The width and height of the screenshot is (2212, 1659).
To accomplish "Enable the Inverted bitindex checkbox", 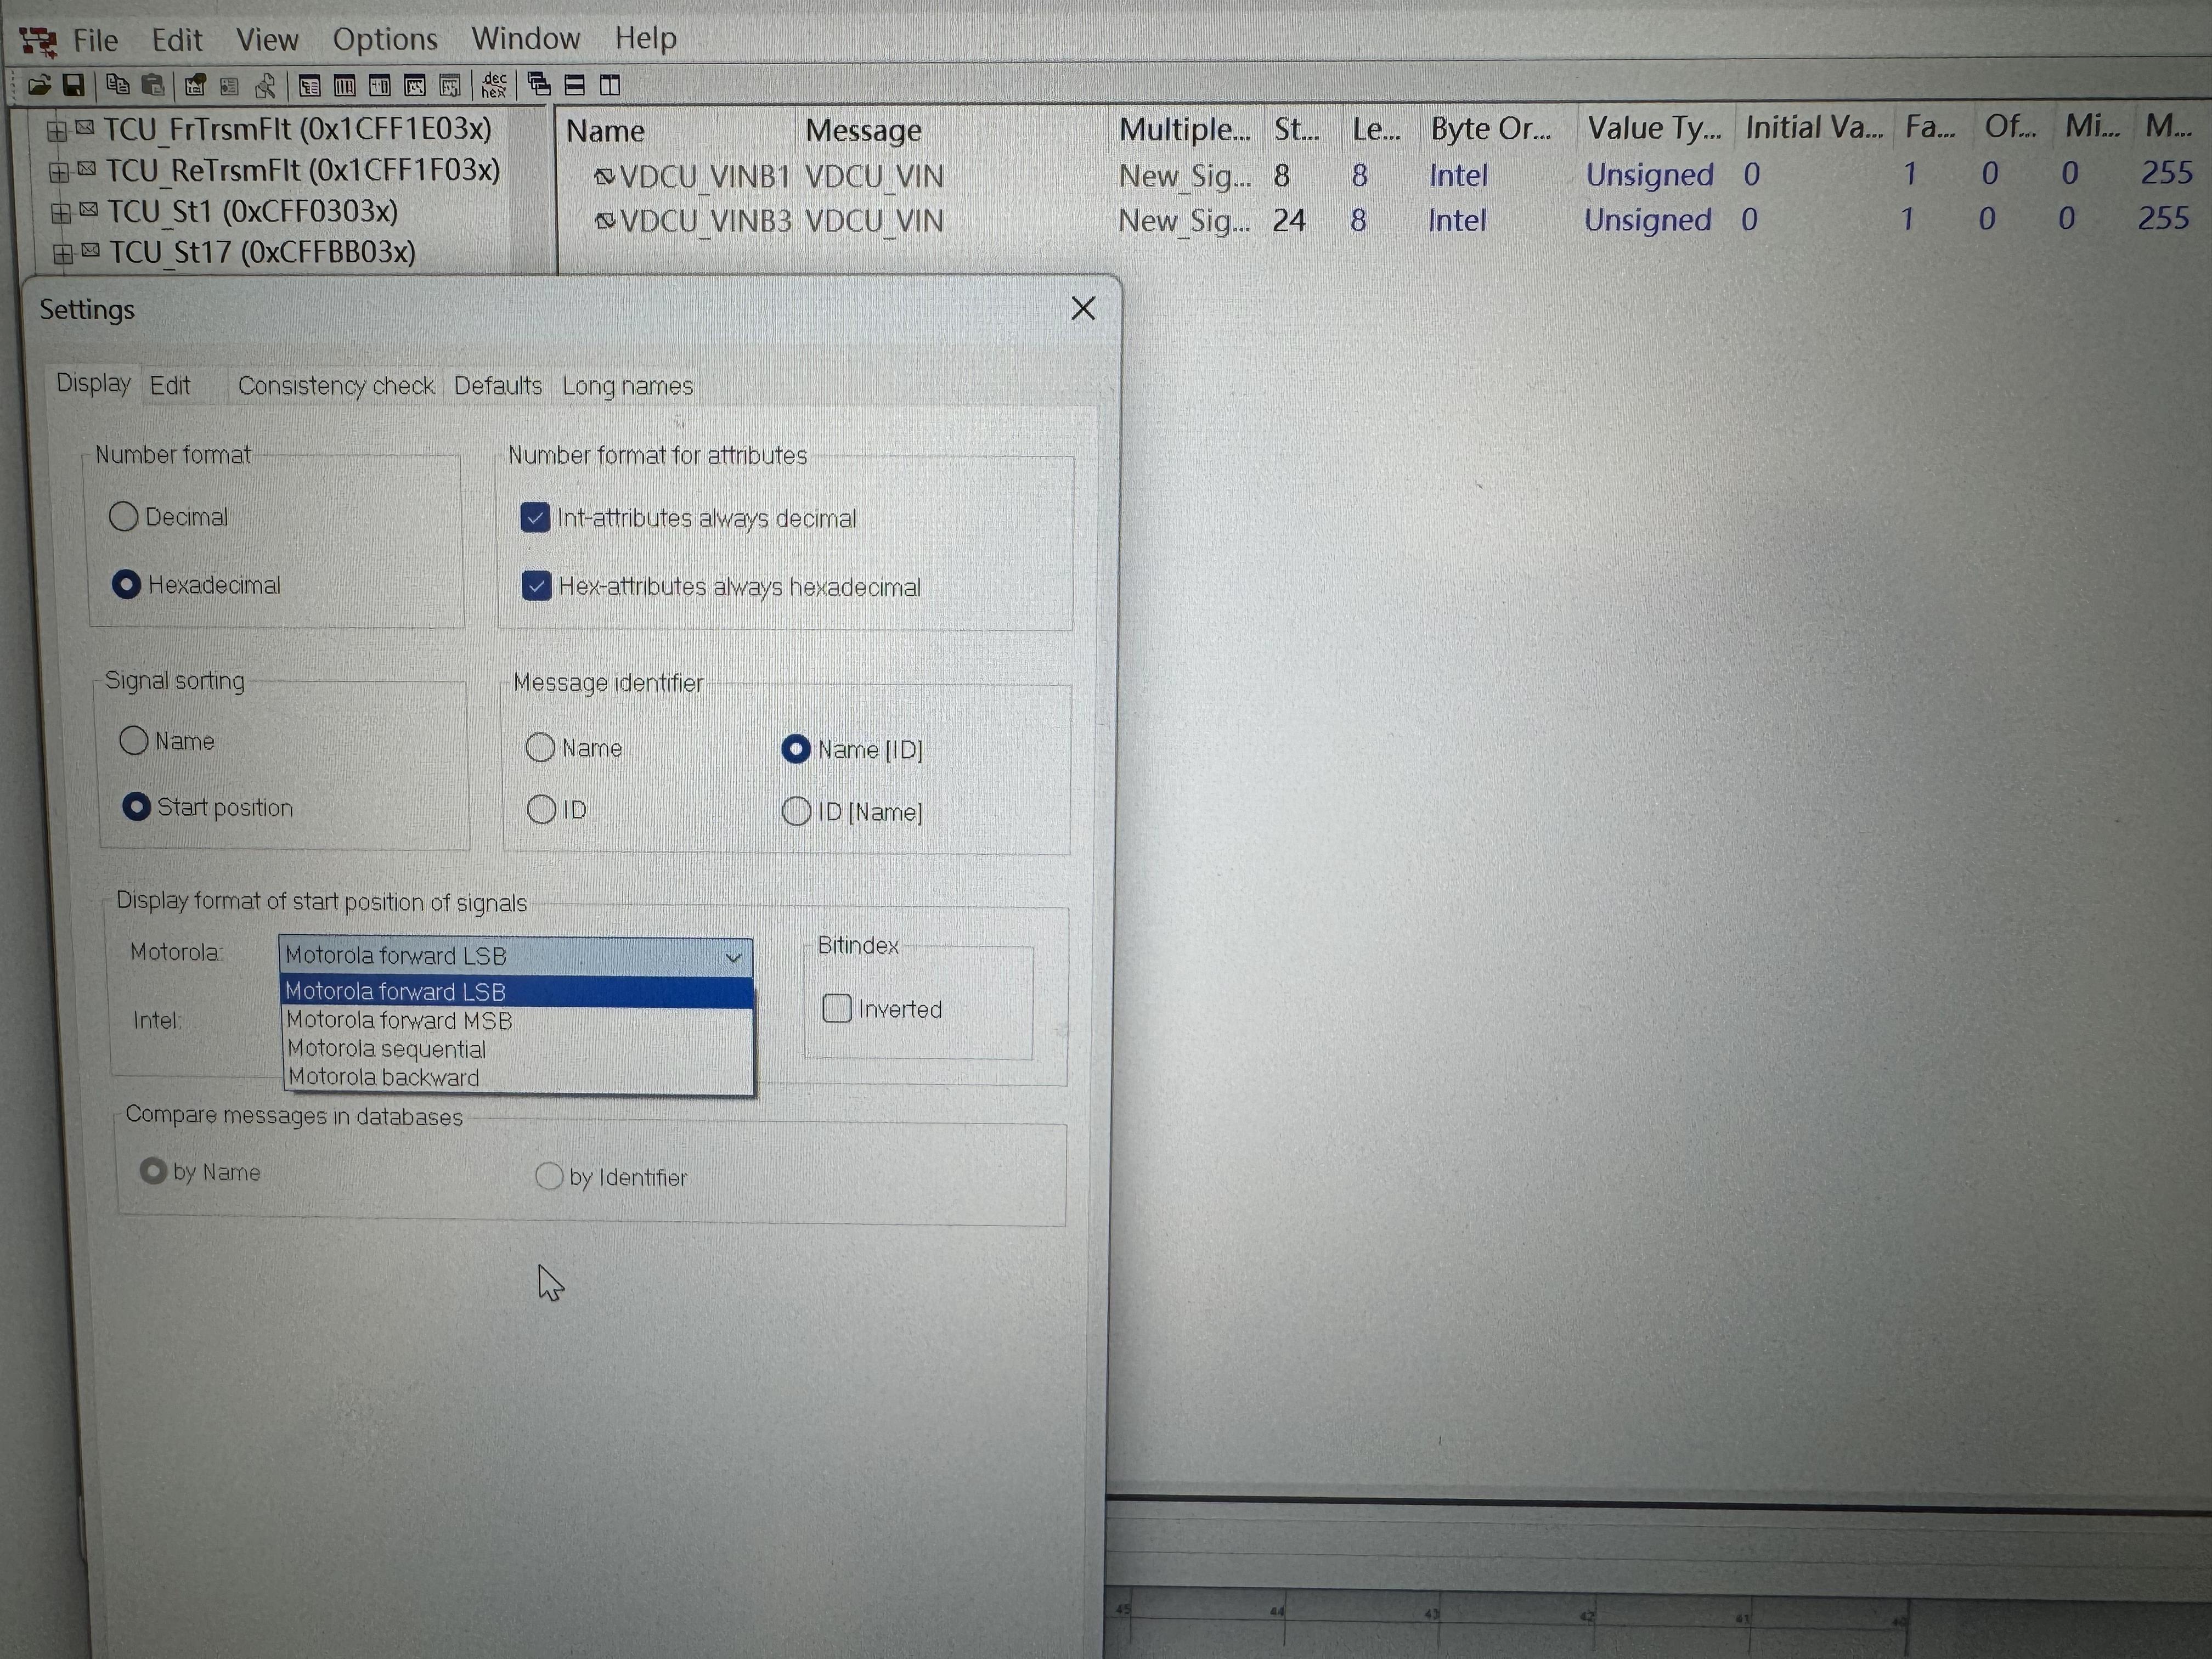I will (836, 1008).
